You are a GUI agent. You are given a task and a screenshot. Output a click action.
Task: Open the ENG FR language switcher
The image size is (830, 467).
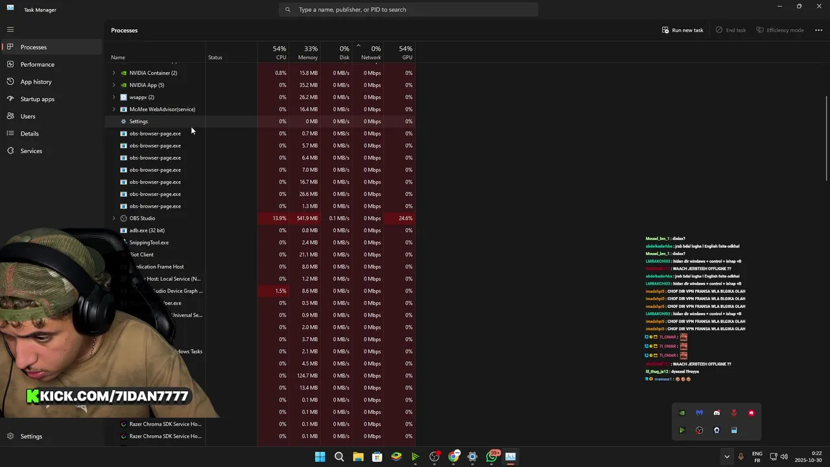757,457
